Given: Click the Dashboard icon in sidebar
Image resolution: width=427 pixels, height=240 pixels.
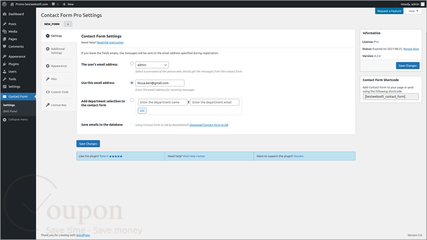Looking at the screenshot, I should [5, 14].
